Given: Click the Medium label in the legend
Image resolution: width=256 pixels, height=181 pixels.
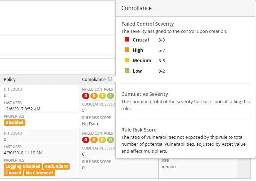Looking at the screenshot, I should [142, 61].
